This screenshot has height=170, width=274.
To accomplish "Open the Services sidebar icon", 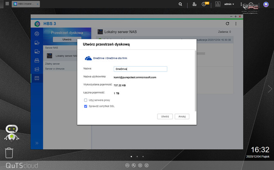I will 37,69.
